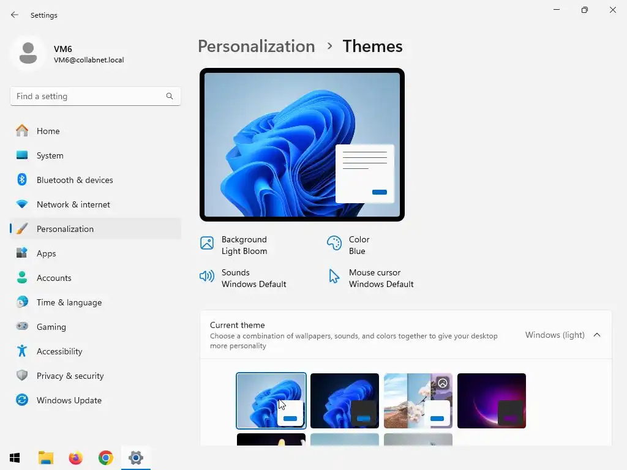The width and height of the screenshot is (627, 470).
Task: Click the Settings gear taskbar icon
Action: (x=135, y=458)
